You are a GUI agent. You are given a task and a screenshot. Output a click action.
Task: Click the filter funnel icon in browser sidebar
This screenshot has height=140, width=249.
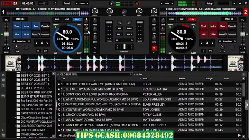tap(3, 86)
